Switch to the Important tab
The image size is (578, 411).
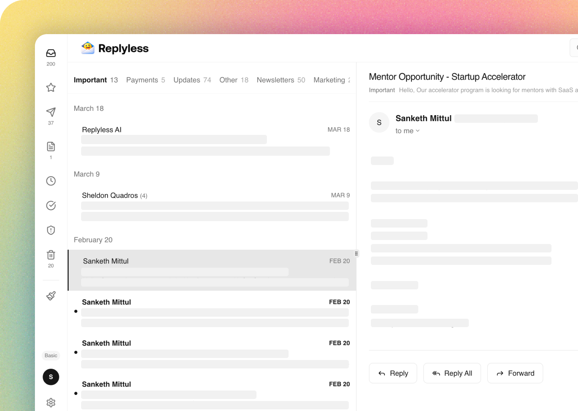96,80
